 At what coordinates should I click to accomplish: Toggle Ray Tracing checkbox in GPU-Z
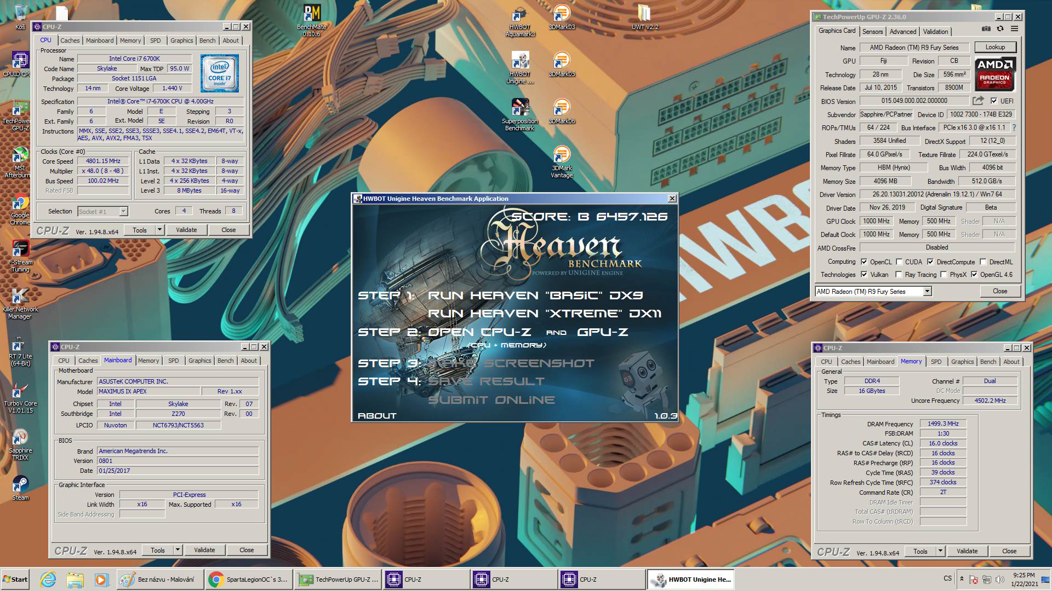pos(899,274)
